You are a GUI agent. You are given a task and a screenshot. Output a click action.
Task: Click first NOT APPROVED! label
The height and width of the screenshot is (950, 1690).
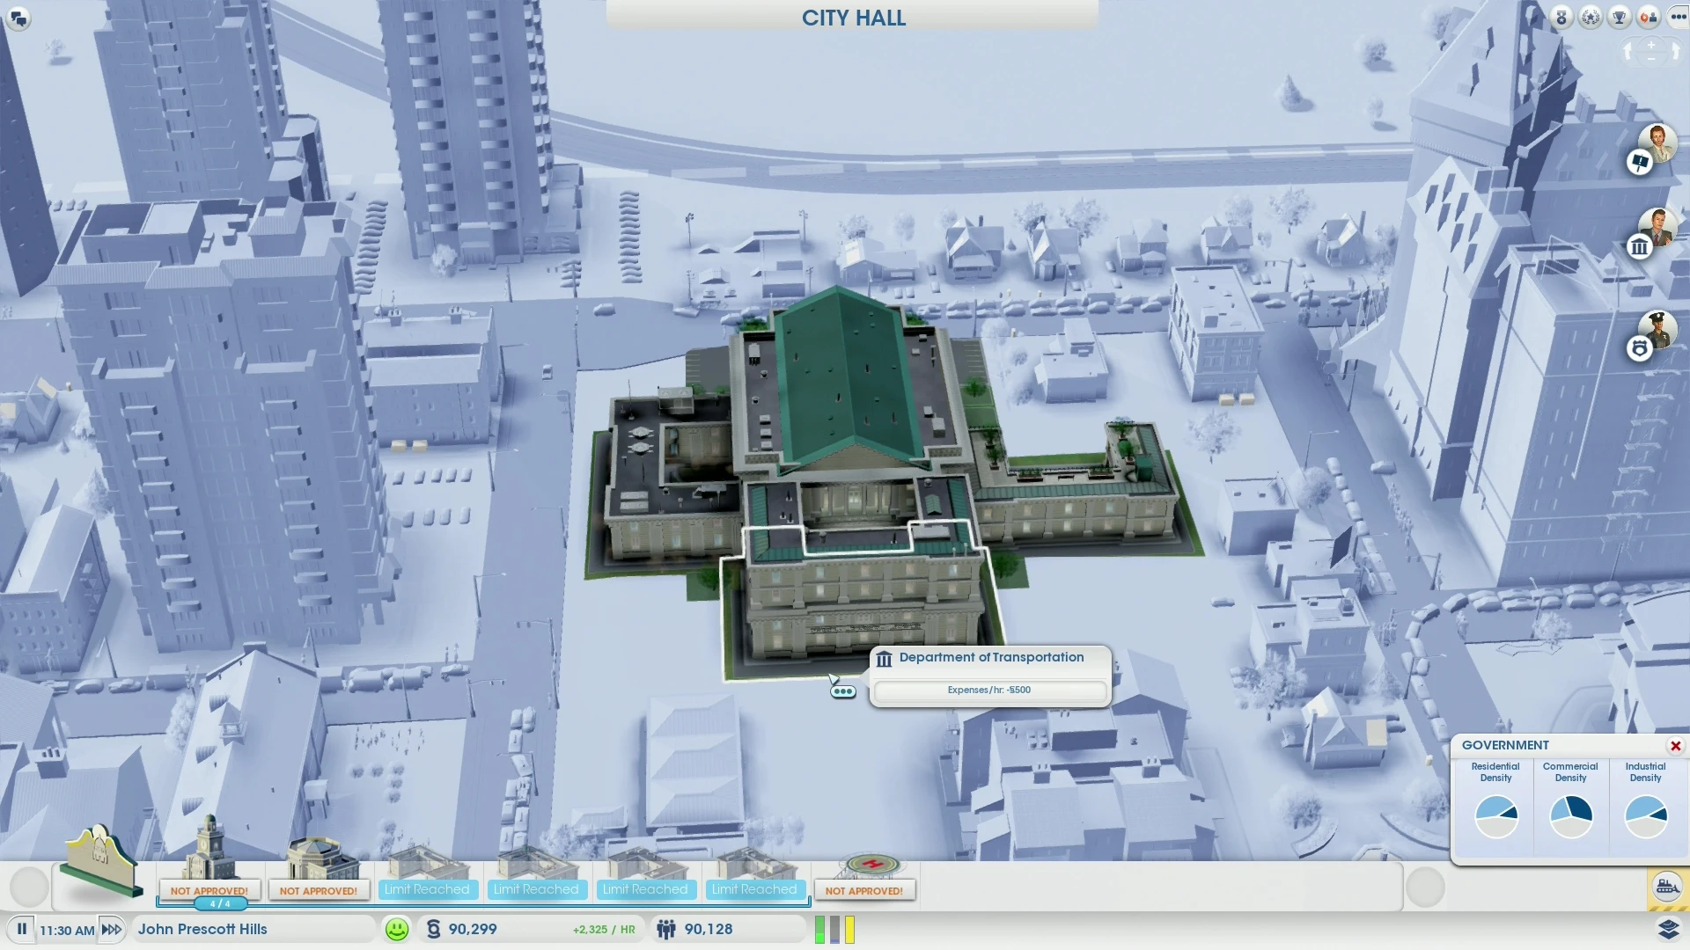click(x=209, y=891)
